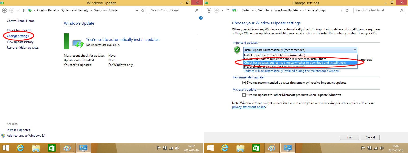Screen dimensions: 408x153
Task: Click the double-chevron breadcrumb overflow in Change settings
Action: (x=239, y=10)
